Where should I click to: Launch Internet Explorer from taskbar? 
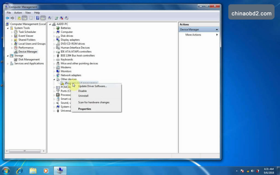pyautogui.click(x=19, y=171)
